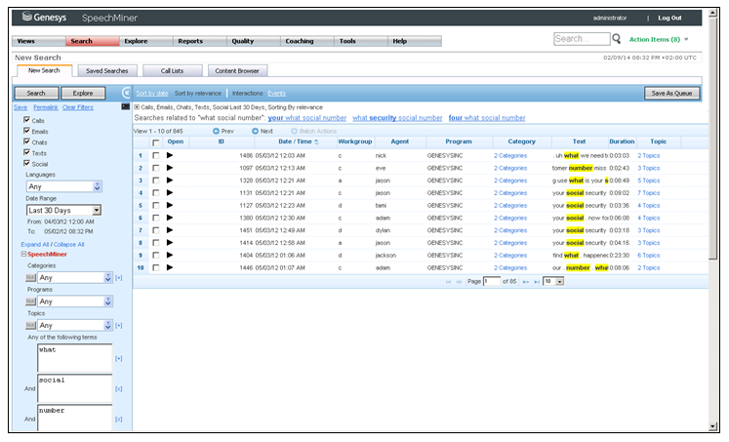Open the Languages dropdown
The height and width of the screenshot is (442, 729).
97,186
